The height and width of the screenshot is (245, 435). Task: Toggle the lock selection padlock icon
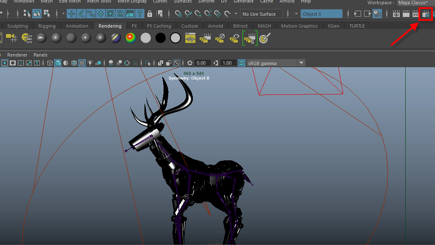[150, 14]
